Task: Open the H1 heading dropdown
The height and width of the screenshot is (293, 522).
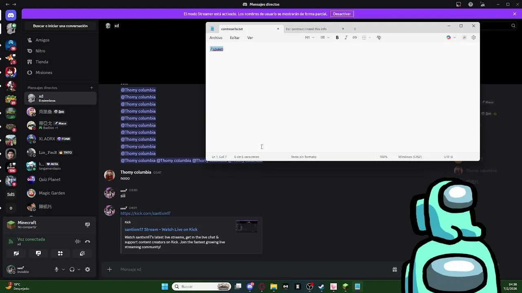Action: (x=310, y=37)
